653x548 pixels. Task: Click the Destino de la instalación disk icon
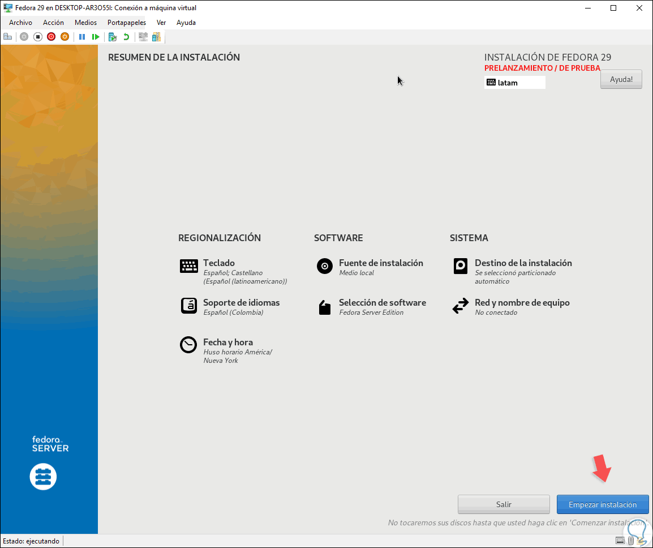point(461,266)
